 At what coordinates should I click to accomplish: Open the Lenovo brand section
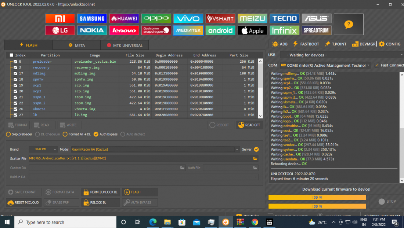tap(124, 30)
